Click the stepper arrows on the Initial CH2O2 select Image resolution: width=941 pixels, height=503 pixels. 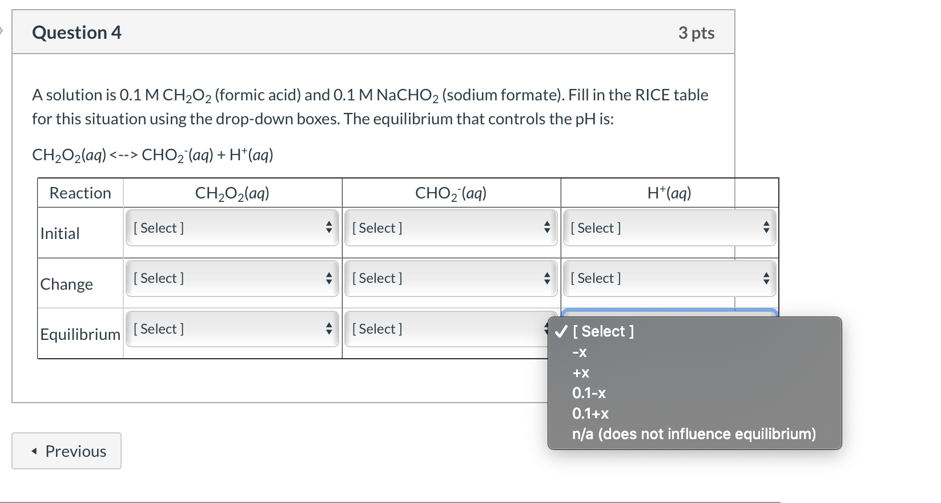[329, 228]
